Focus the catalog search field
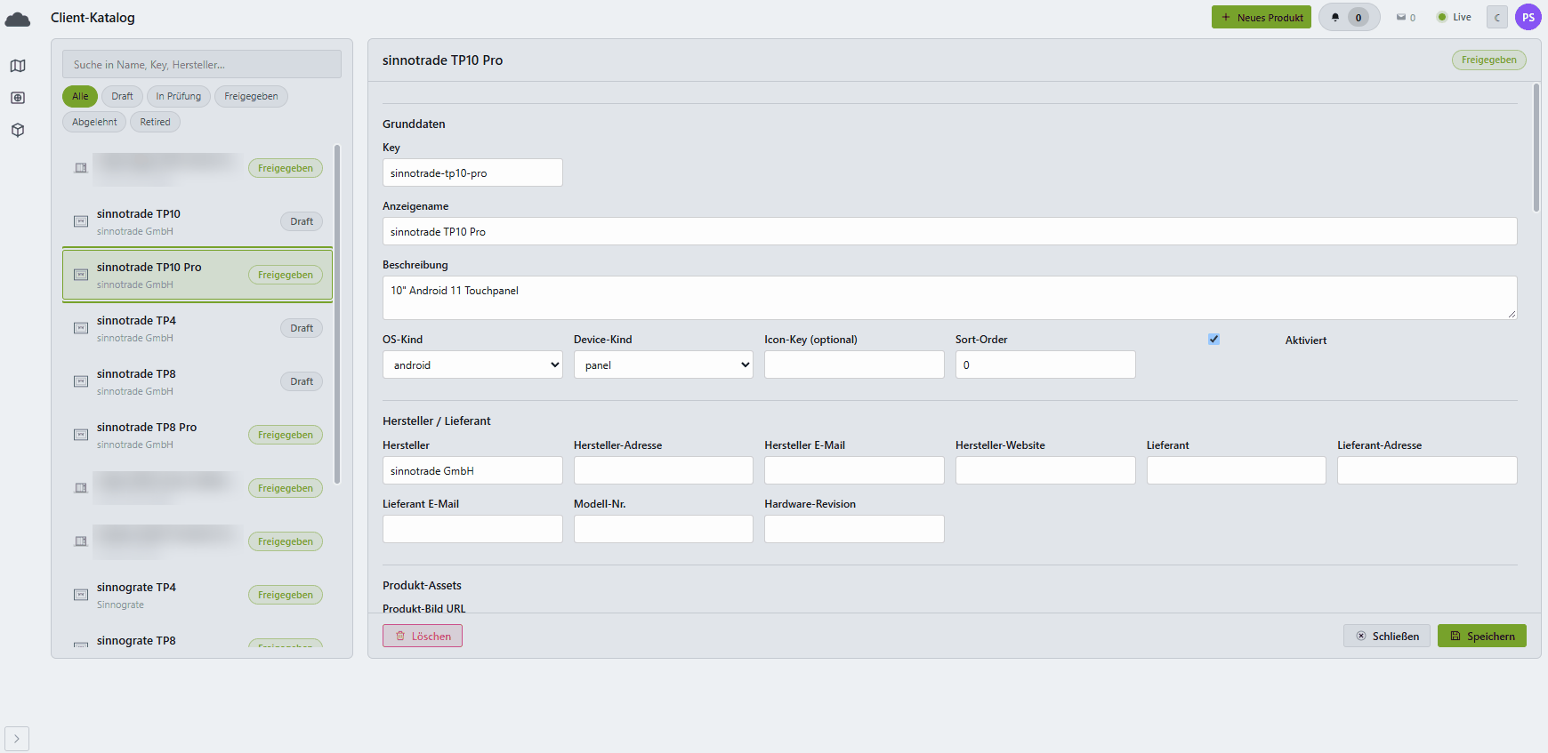 tap(202, 64)
